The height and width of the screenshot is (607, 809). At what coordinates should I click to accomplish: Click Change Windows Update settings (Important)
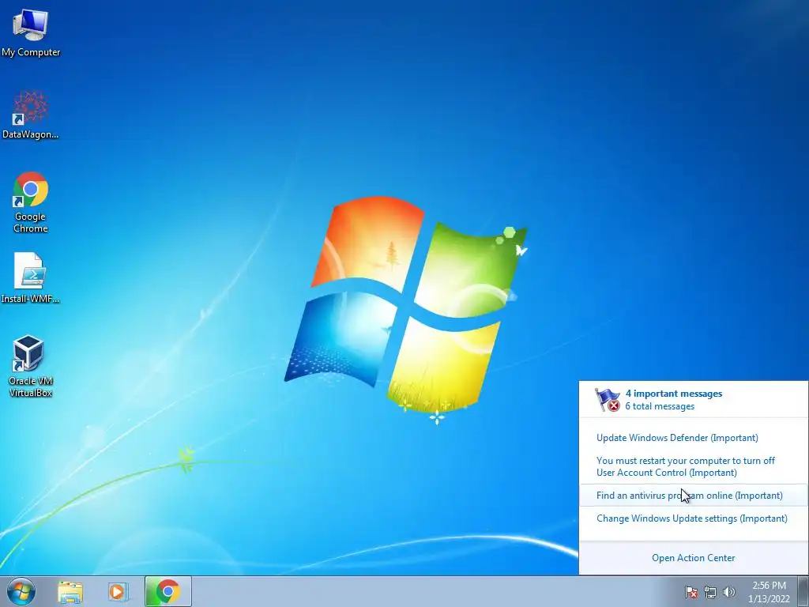pos(692,518)
